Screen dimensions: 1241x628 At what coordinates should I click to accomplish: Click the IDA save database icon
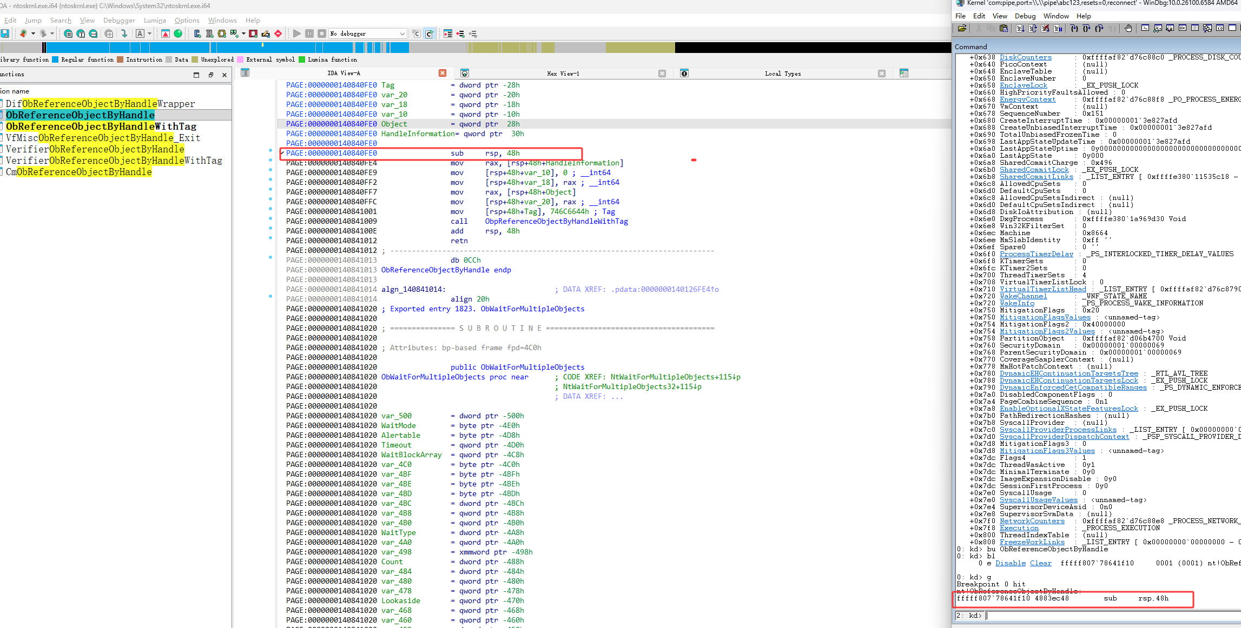(x=5, y=34)
